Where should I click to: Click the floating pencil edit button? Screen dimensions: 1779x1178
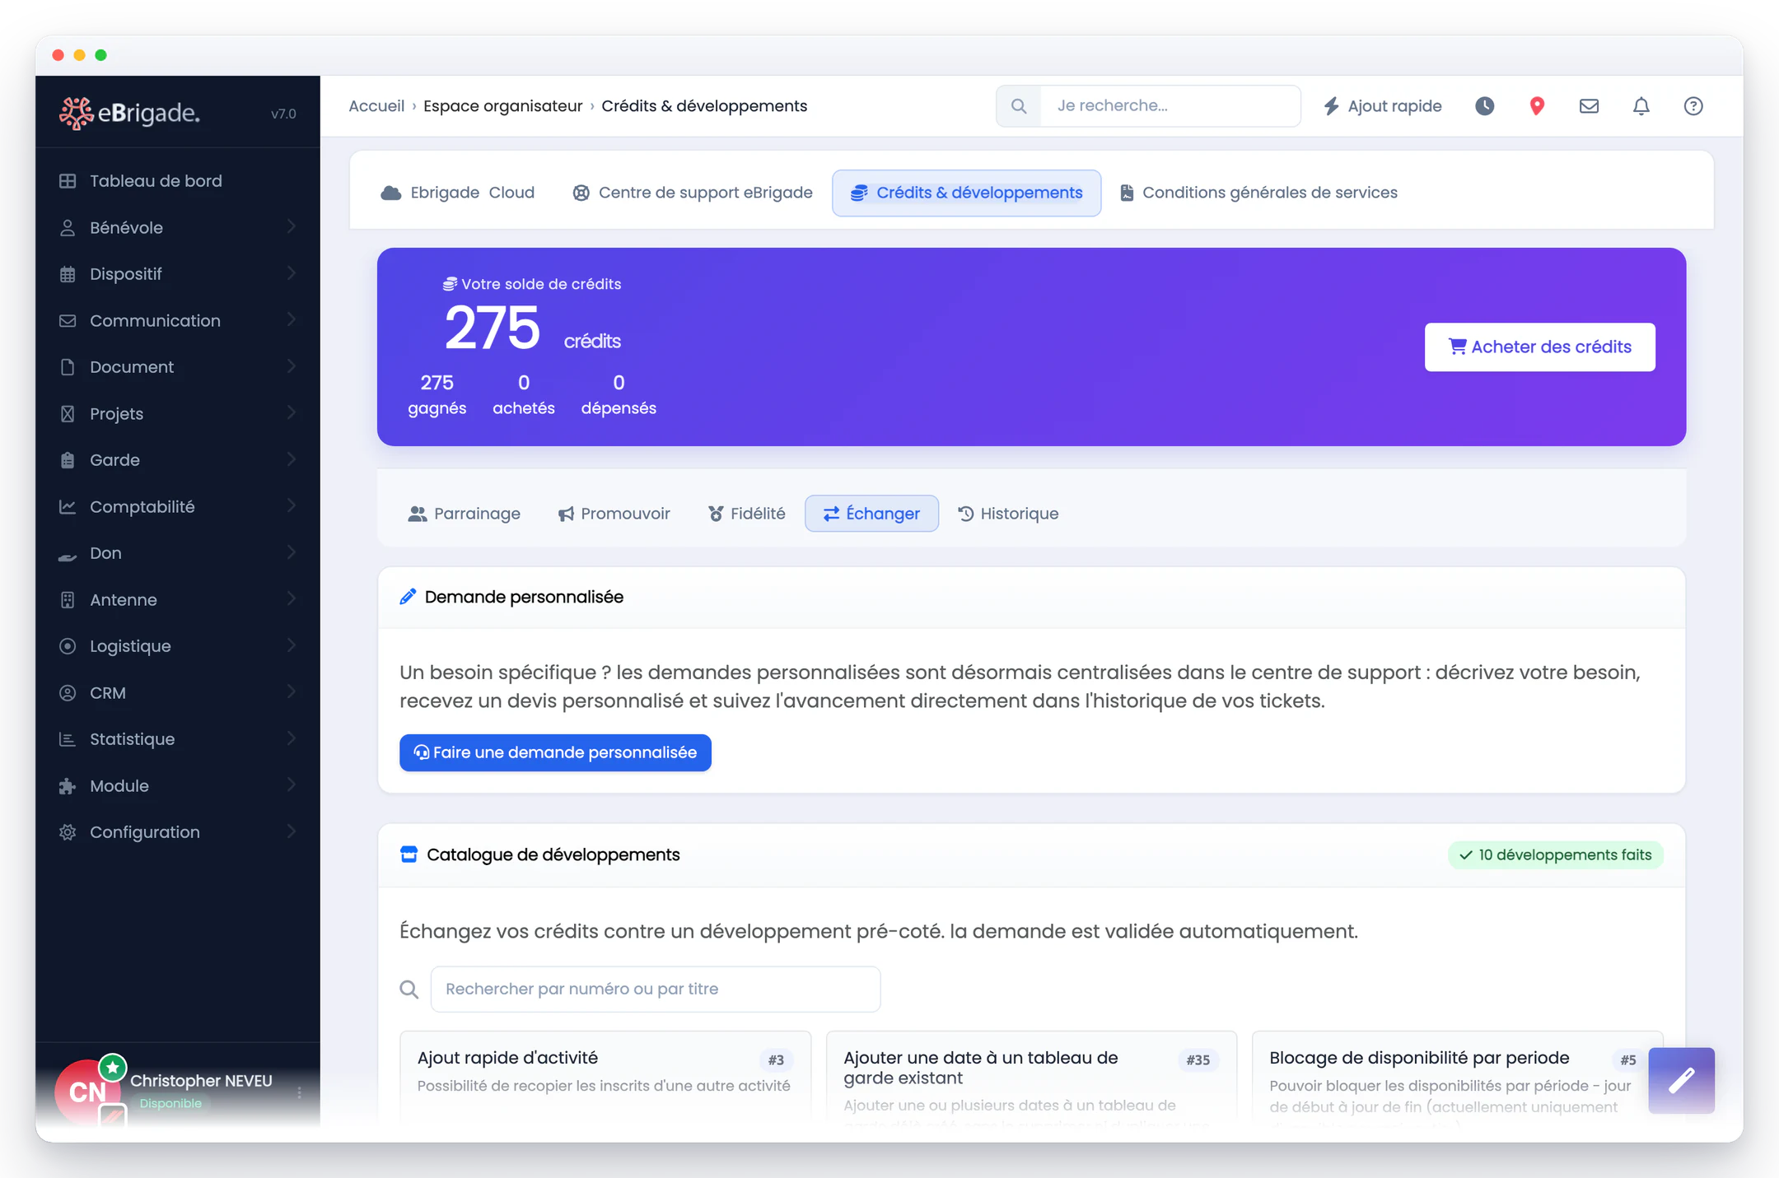[1681, 1080]
